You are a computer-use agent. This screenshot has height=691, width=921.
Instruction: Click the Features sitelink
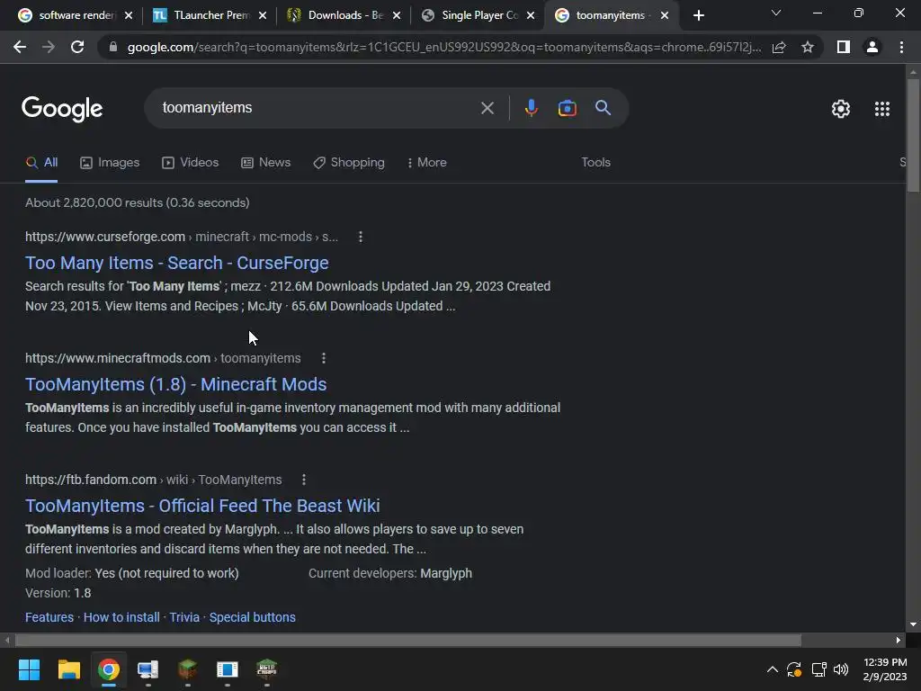click(49, 617)
